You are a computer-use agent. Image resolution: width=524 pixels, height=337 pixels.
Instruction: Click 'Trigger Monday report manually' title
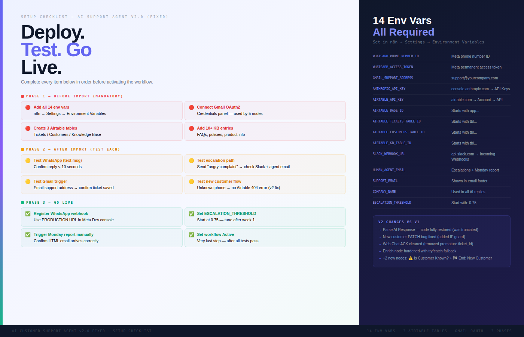pyautogui.click(x=64, y=234)
